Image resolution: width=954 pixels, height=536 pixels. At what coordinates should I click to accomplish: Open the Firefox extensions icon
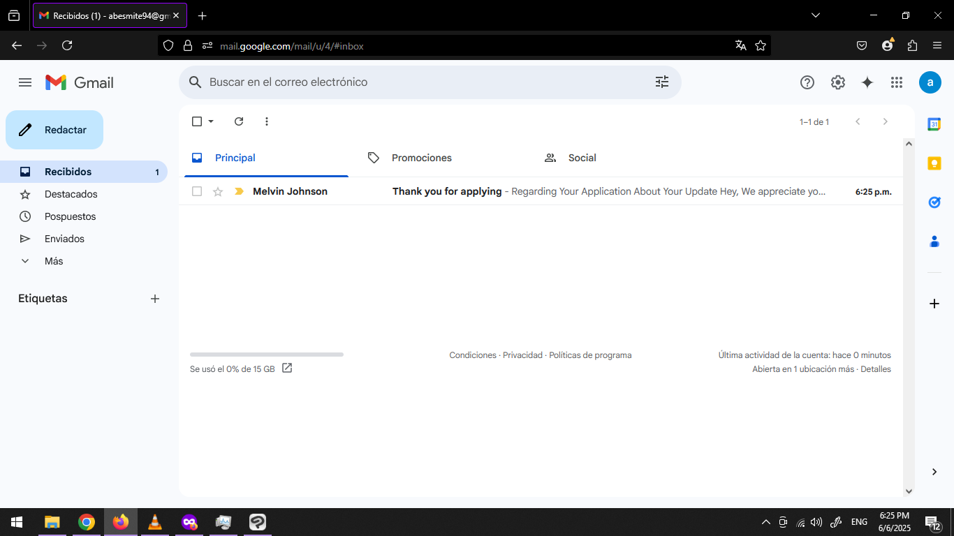click(912, 45)
